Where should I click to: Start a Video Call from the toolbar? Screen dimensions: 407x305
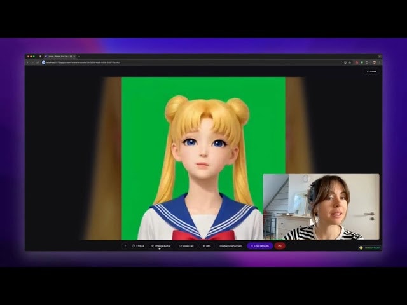(186, 246)
